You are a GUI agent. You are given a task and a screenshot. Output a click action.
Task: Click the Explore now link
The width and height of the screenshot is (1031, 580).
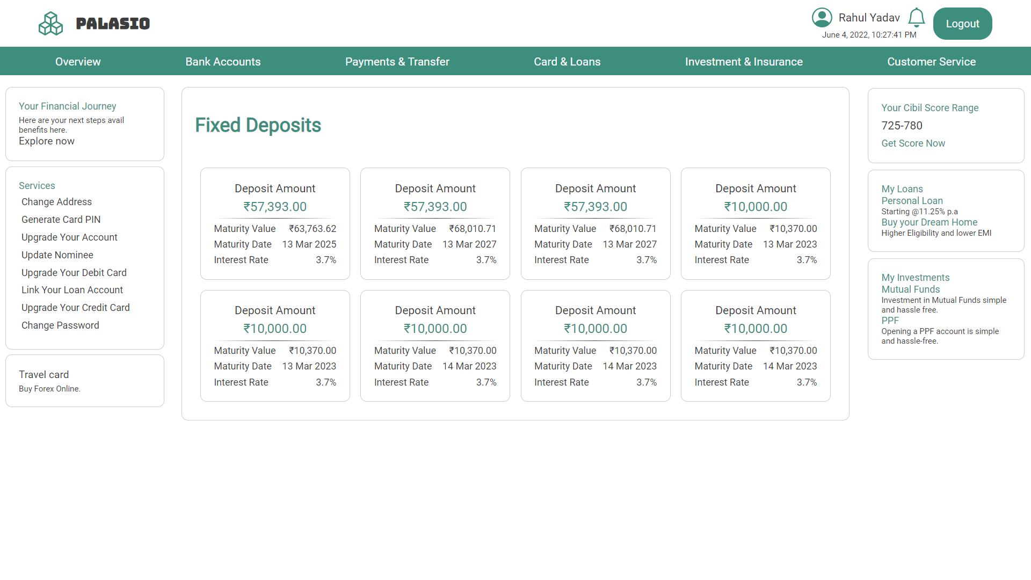[x=47, y=141]
